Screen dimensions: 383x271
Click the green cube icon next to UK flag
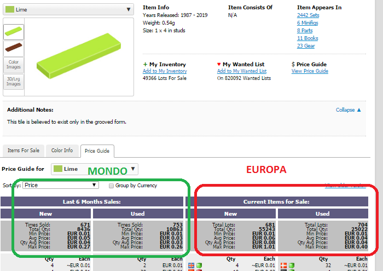tap(199, 266)
